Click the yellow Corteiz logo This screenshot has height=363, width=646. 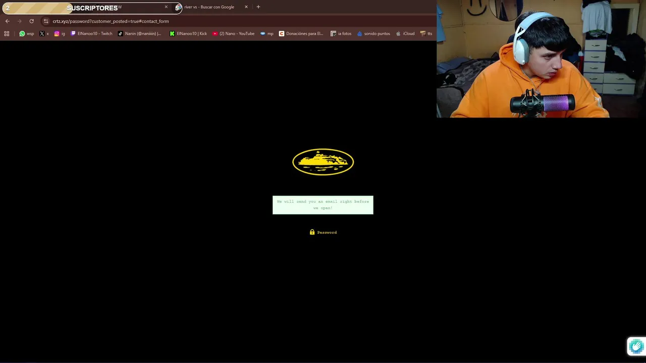tap(323, 162)
